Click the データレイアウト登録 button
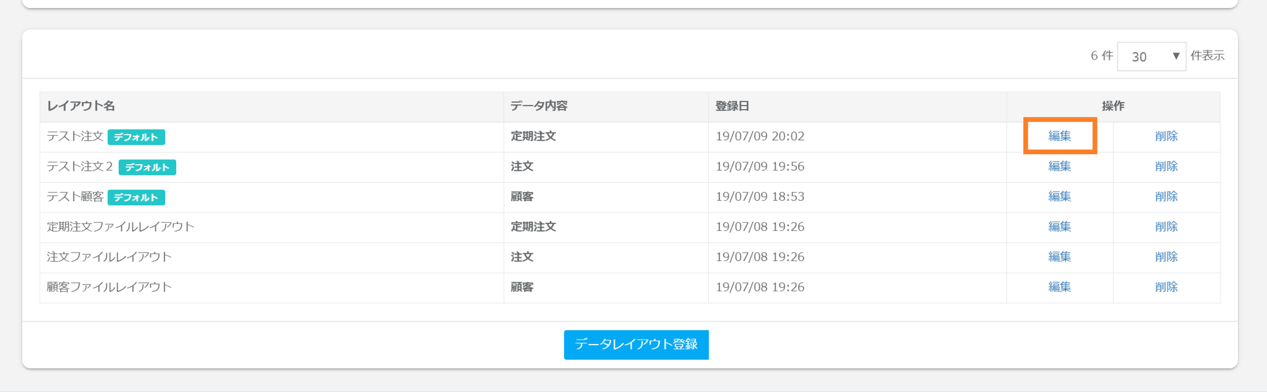 pos(636,344)
